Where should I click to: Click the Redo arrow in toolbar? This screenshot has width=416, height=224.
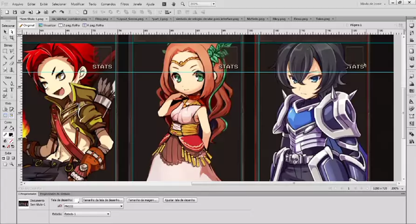(62, 12)
